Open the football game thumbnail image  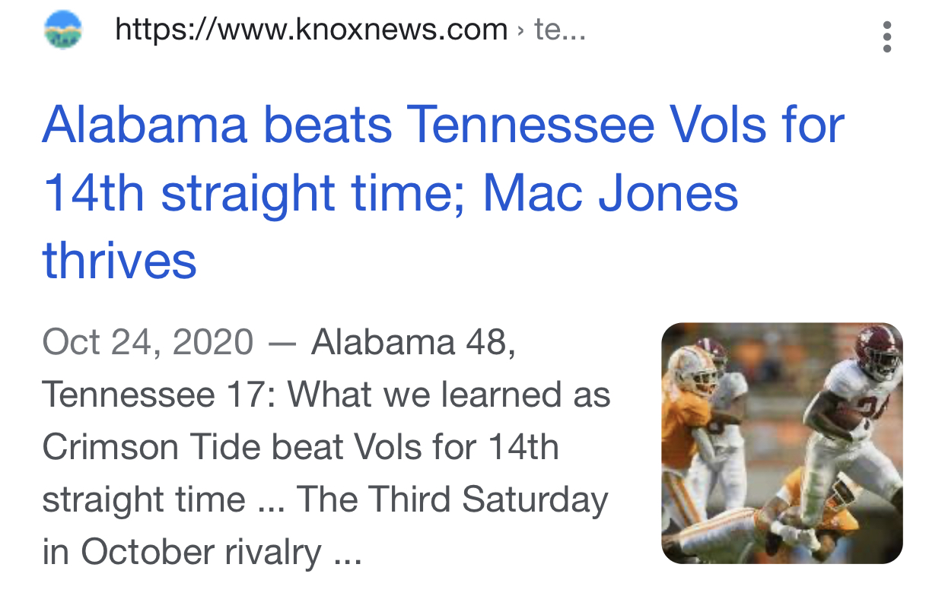coord(781,443)
